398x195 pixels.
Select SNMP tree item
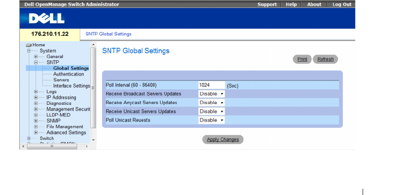tap(54, 121)
